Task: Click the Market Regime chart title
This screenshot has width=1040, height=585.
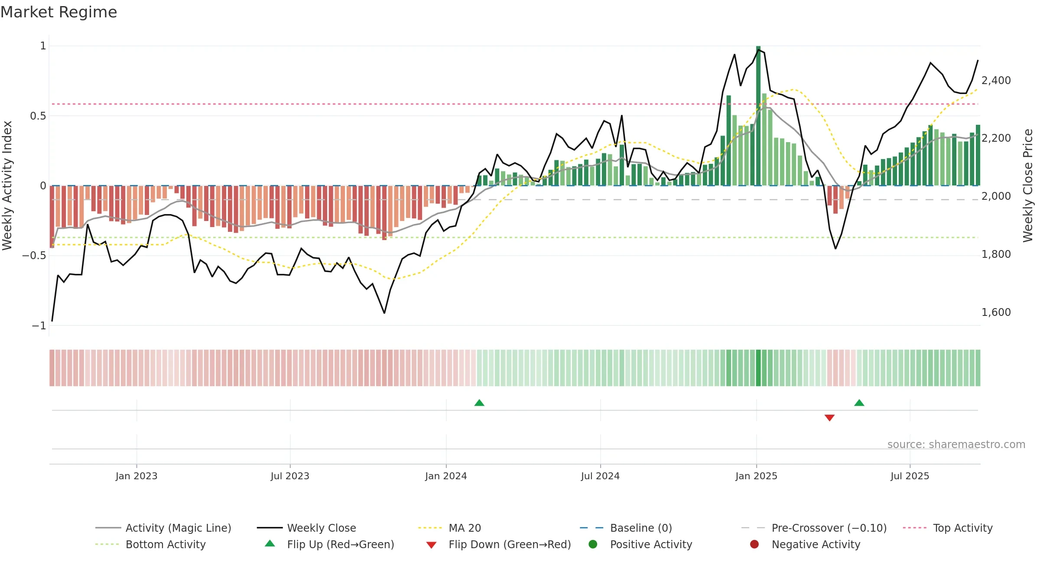Action: pyautogui.click(x=58, y=12)
